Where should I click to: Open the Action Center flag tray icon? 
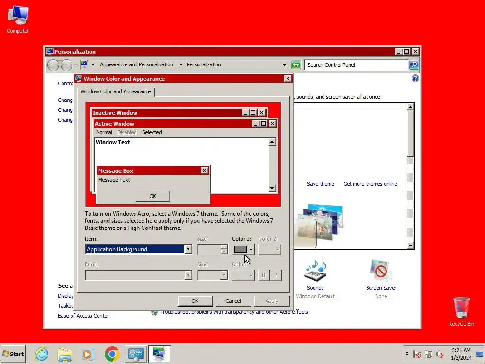(417, 354)
